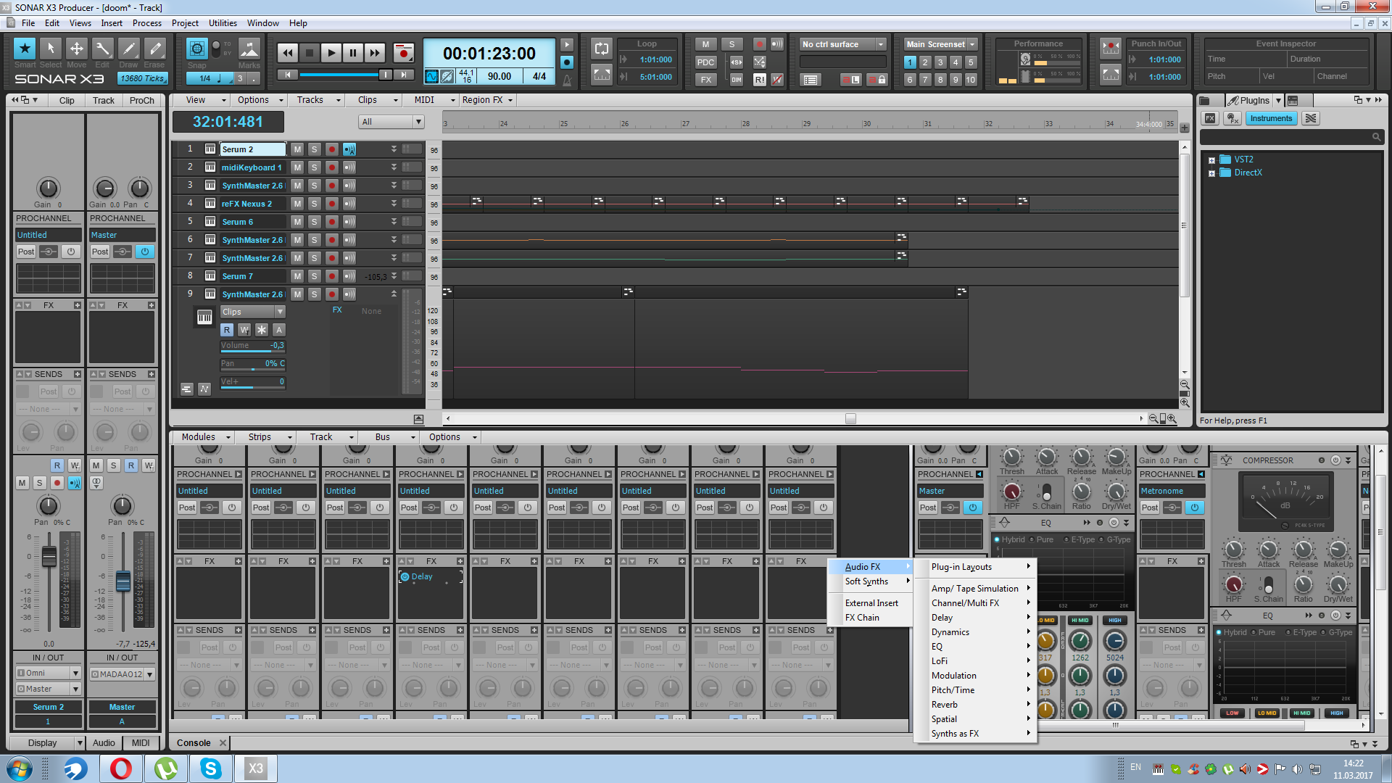Screen dimensions: 1392x783
Task: Select the Draw tool
Action: pos(128,49)
